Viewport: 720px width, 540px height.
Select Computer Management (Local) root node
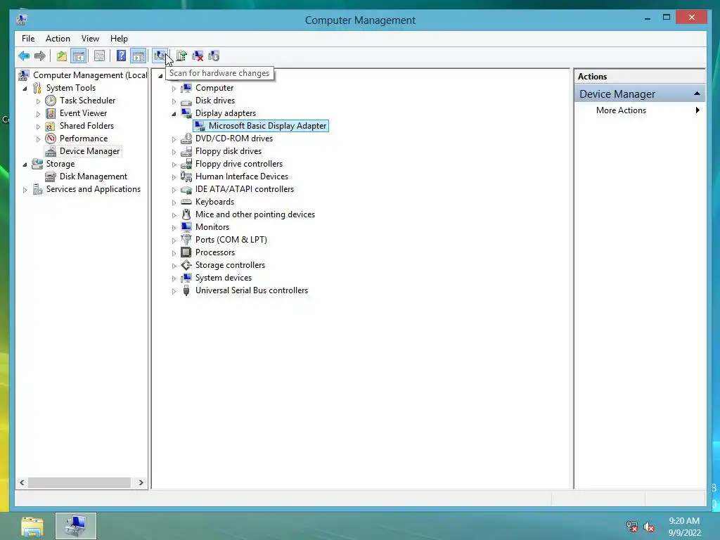click(x=90, y=75)
